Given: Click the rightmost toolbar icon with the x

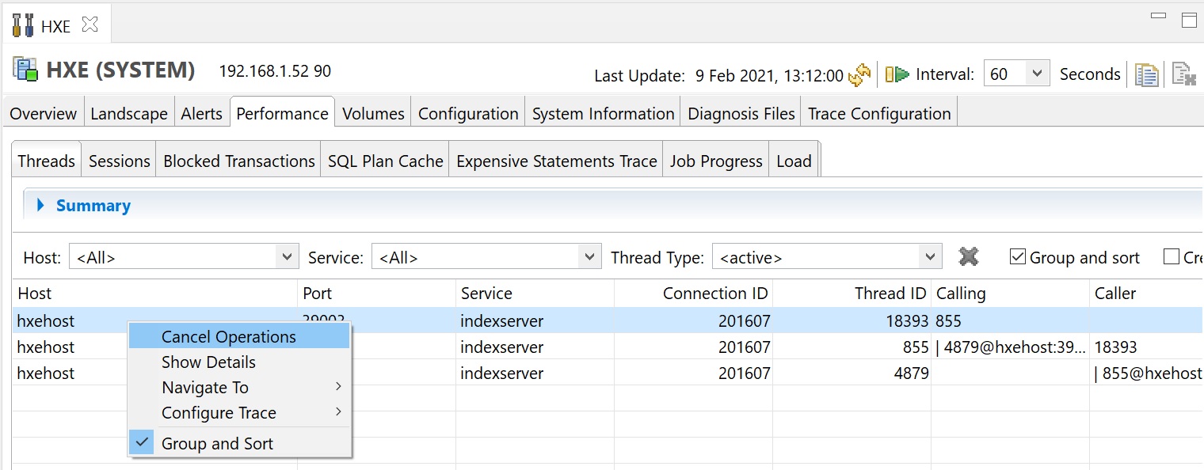Looking at the screenshot, I should [x=1183, y=74].
